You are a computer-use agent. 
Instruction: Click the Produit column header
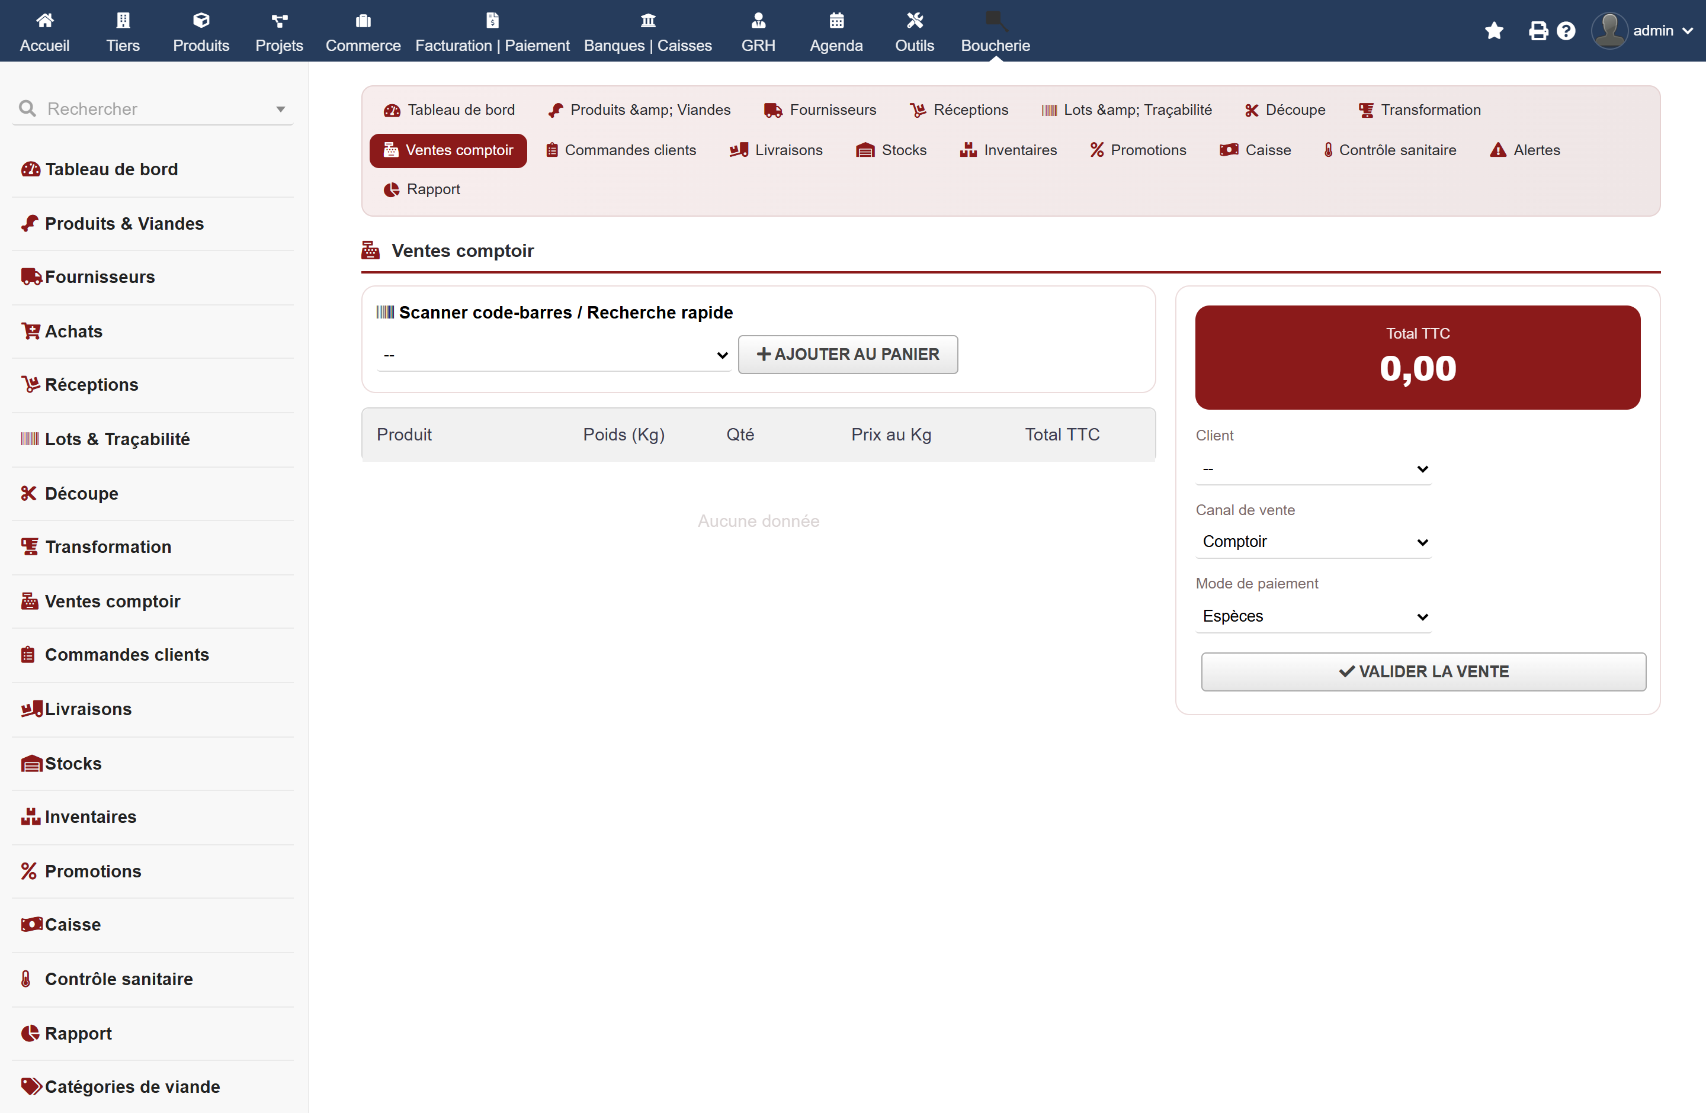point(404,434)
